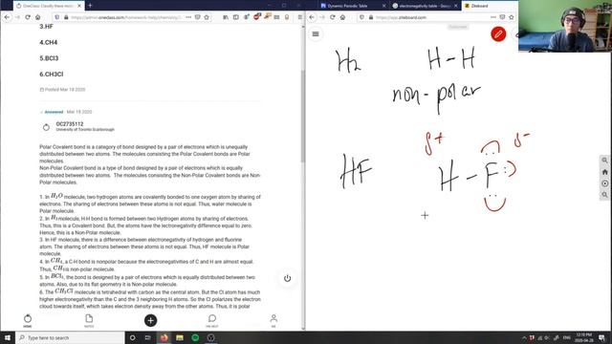
Task: Select the OneClass tab in left browser
Action: (48, 6)
